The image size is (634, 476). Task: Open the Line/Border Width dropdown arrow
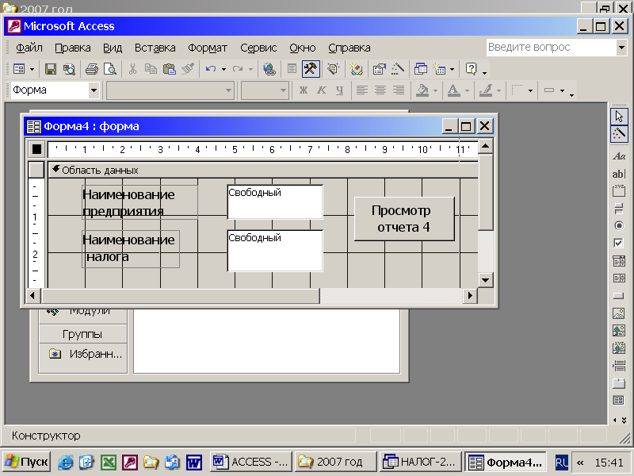coord(530,90)
